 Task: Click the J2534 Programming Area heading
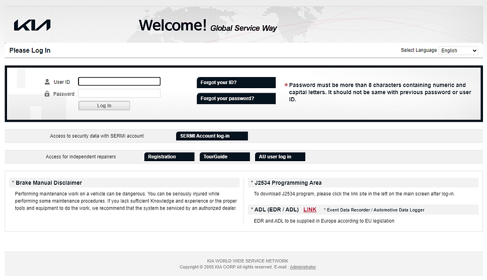click(x=288, y=183)
